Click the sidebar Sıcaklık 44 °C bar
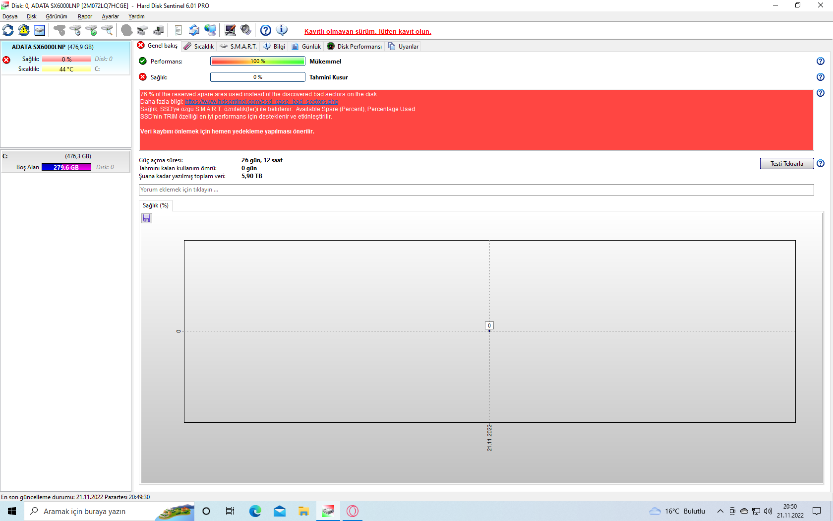 (66, 69)
